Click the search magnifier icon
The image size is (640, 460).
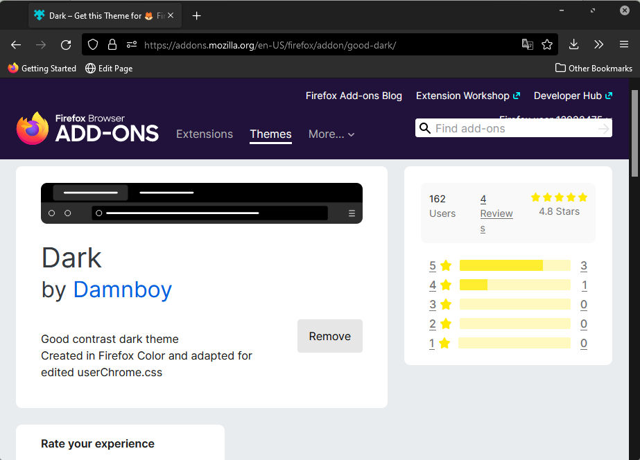click(425, 128)
